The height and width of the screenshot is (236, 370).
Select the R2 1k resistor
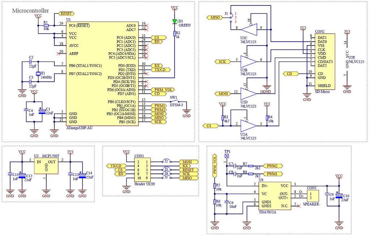175,34
